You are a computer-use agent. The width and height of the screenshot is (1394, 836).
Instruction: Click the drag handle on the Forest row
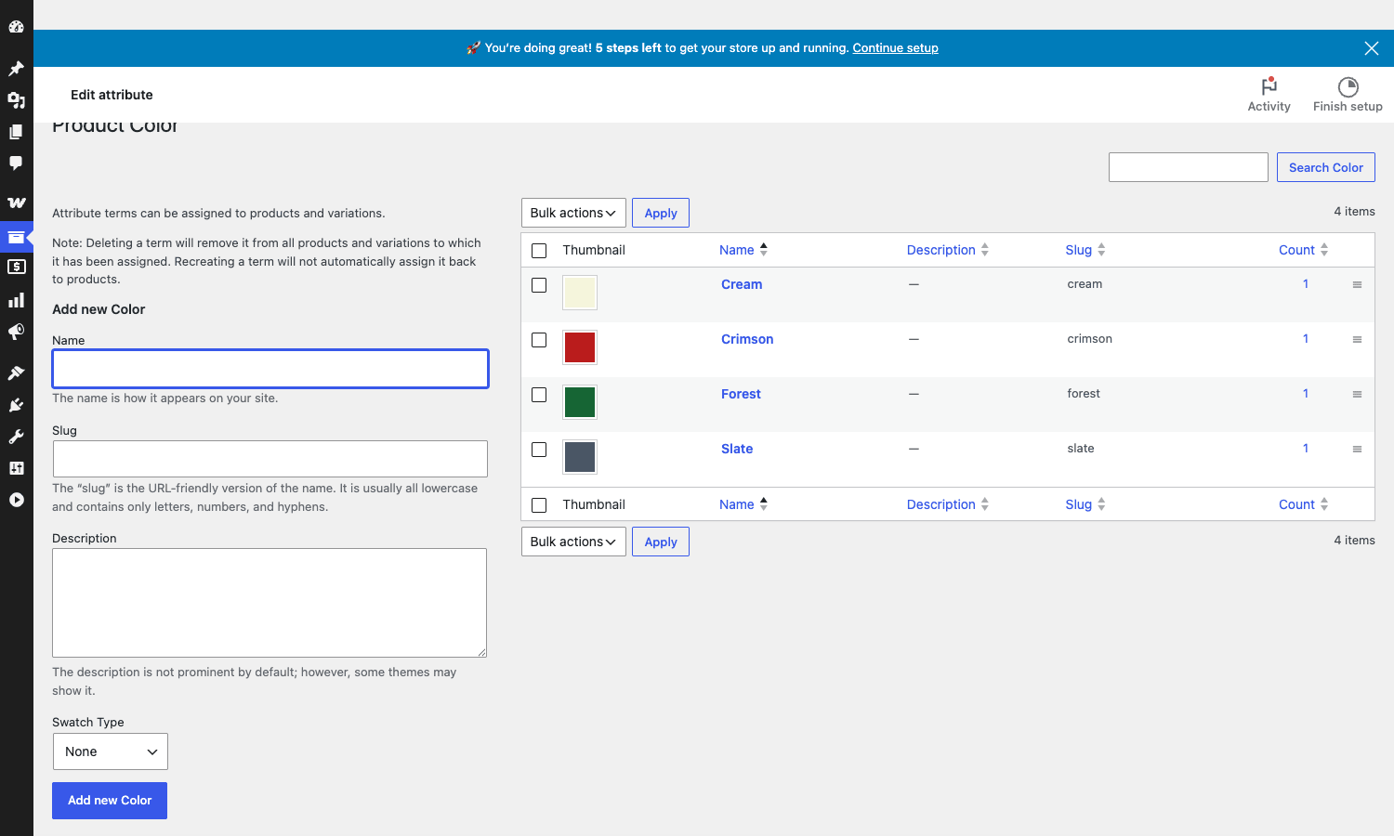pyautogui.click(x=1357, y=395)
